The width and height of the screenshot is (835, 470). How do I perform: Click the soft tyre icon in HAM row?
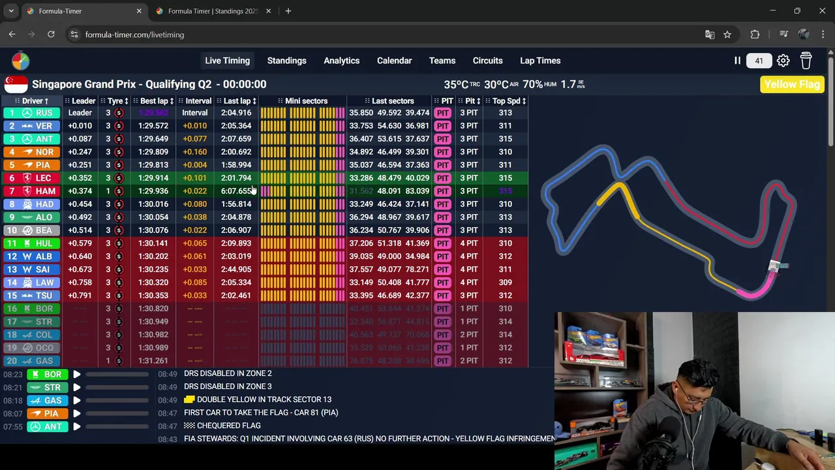tap(119, 191)
